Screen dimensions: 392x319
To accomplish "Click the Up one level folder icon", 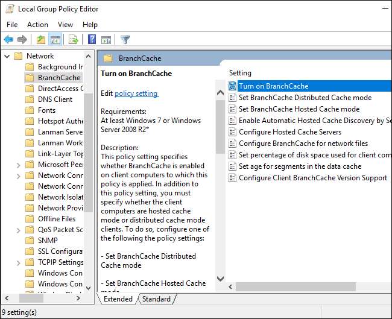I will (x=40, y=40).
